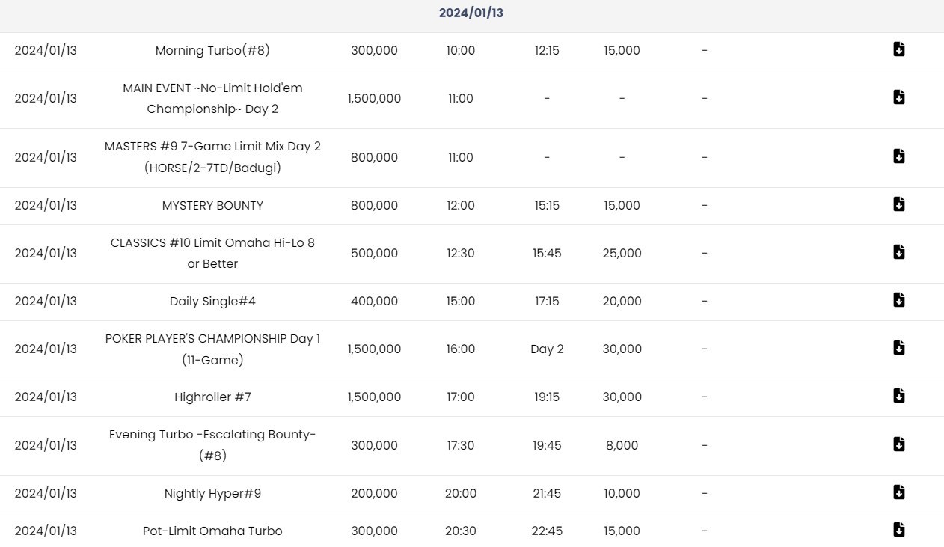Select the 15:00 start time cell
This screenshot has width=944, height=547.
461,301
